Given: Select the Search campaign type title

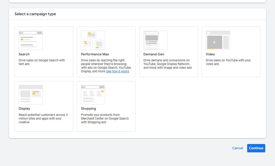Looking at the screenshot, I should [24, 54].
